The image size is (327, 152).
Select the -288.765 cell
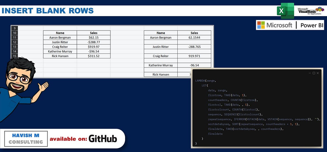tap(194, 47)
